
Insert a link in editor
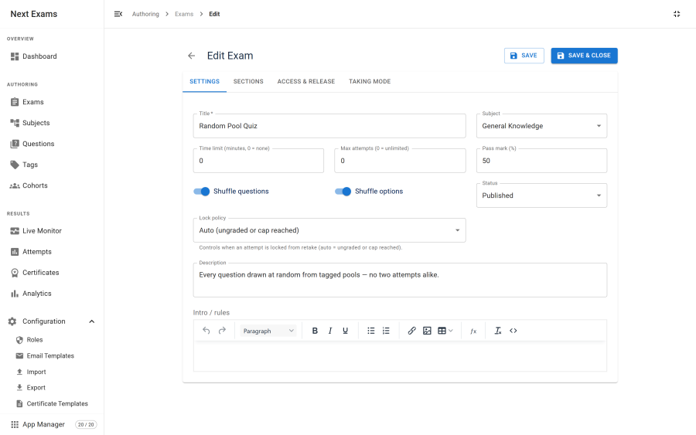click(x=412, y=331)
